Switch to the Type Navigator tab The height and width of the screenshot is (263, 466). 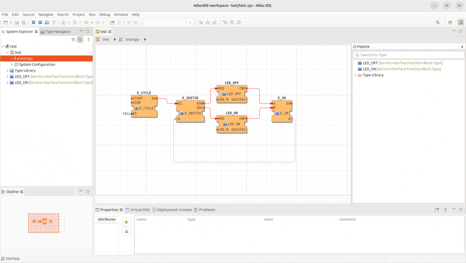(56, 32)
